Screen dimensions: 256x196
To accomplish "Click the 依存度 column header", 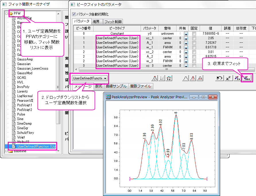I will coord(241,28).
